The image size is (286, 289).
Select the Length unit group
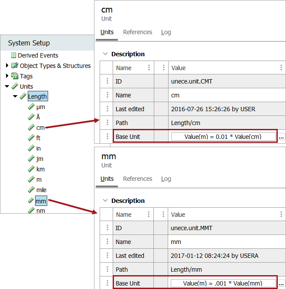[x=38, y=96]
